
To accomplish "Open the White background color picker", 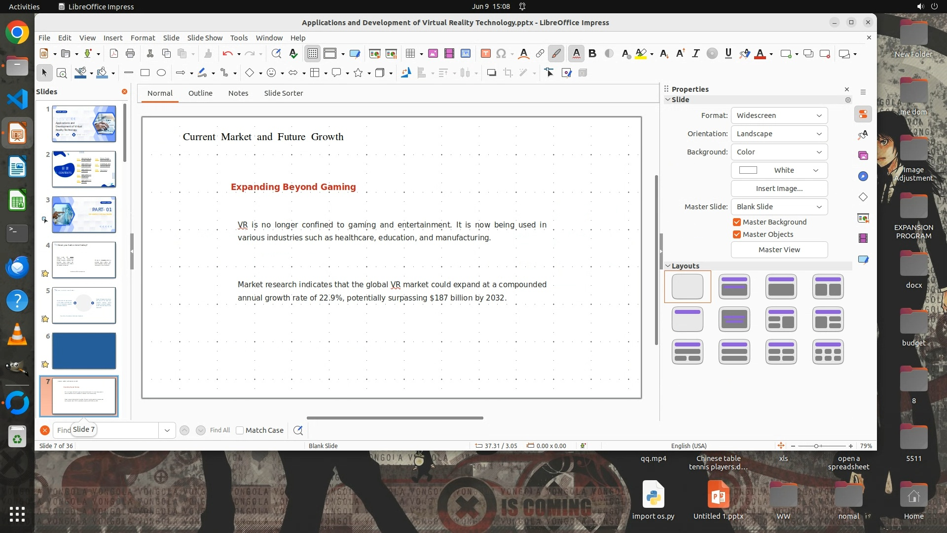I will (779, 170).
